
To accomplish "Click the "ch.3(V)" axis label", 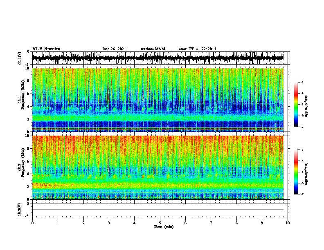I will coord(20,210).
